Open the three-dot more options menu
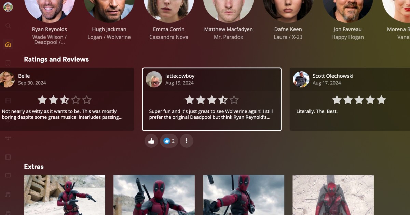The image size is (410, 215). pos(187,141)
